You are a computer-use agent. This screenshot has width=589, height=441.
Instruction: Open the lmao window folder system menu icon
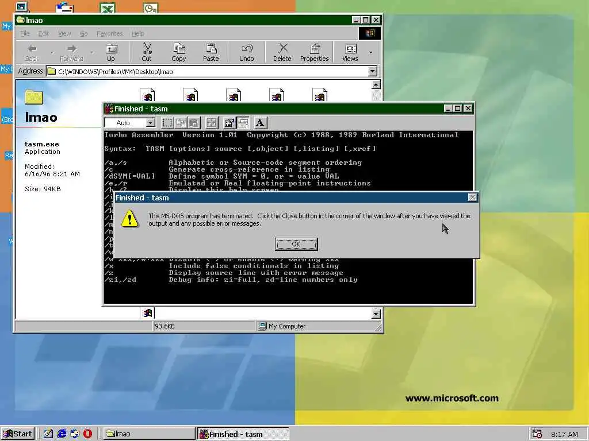(x=20, y=20)
